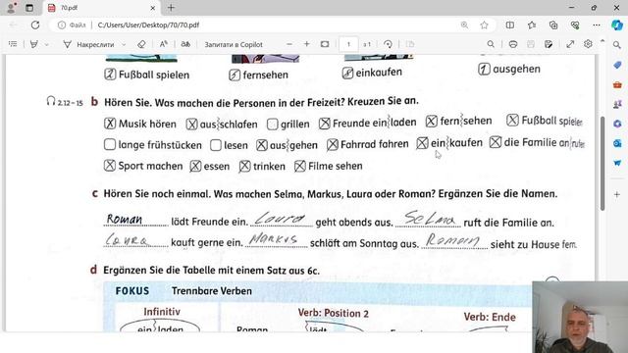The image size is (628, 353).
Task: Close the 70.pdf tab
Action: [x=153, y=8]
